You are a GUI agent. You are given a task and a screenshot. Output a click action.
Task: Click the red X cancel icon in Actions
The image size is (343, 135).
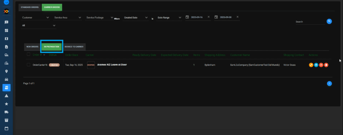[321, 65]
